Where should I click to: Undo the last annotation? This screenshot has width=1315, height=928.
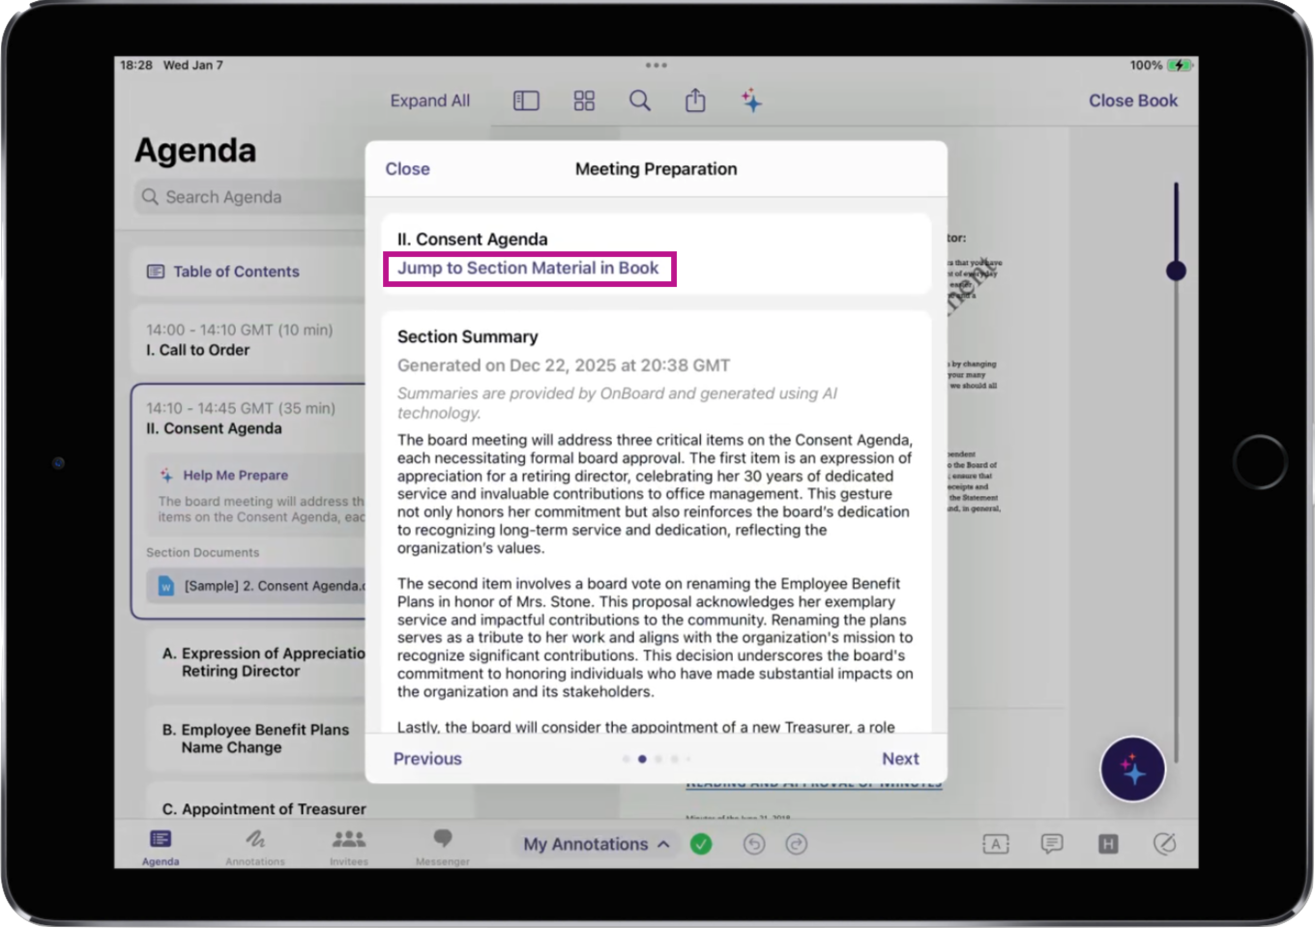[754, 844]
